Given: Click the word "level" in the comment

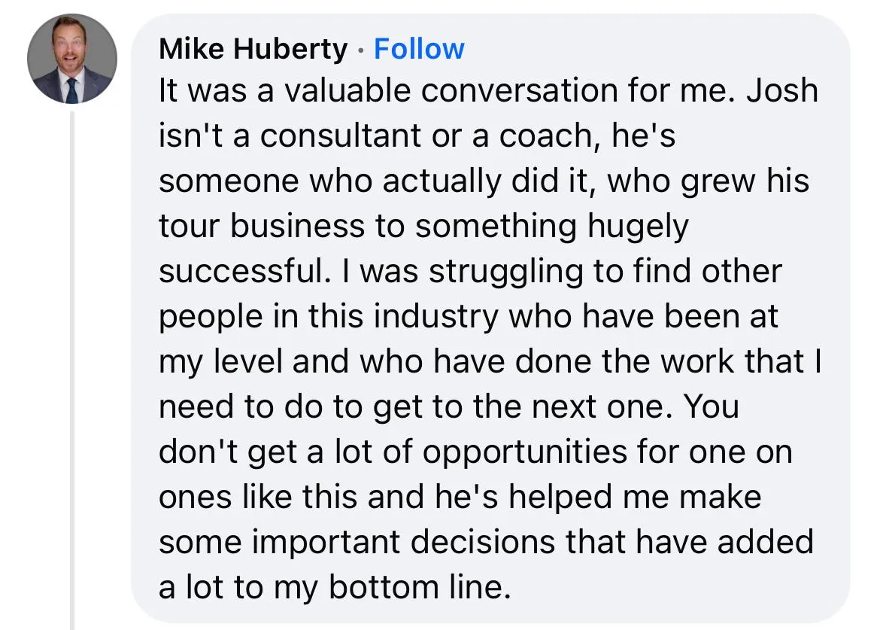Looking at the screenshot, I should pos(248,361).
